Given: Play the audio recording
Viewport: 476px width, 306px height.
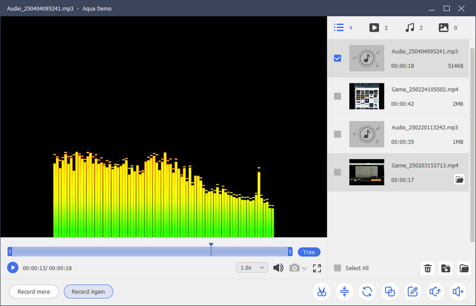Looking at the screenshot, I should [12, 268].
